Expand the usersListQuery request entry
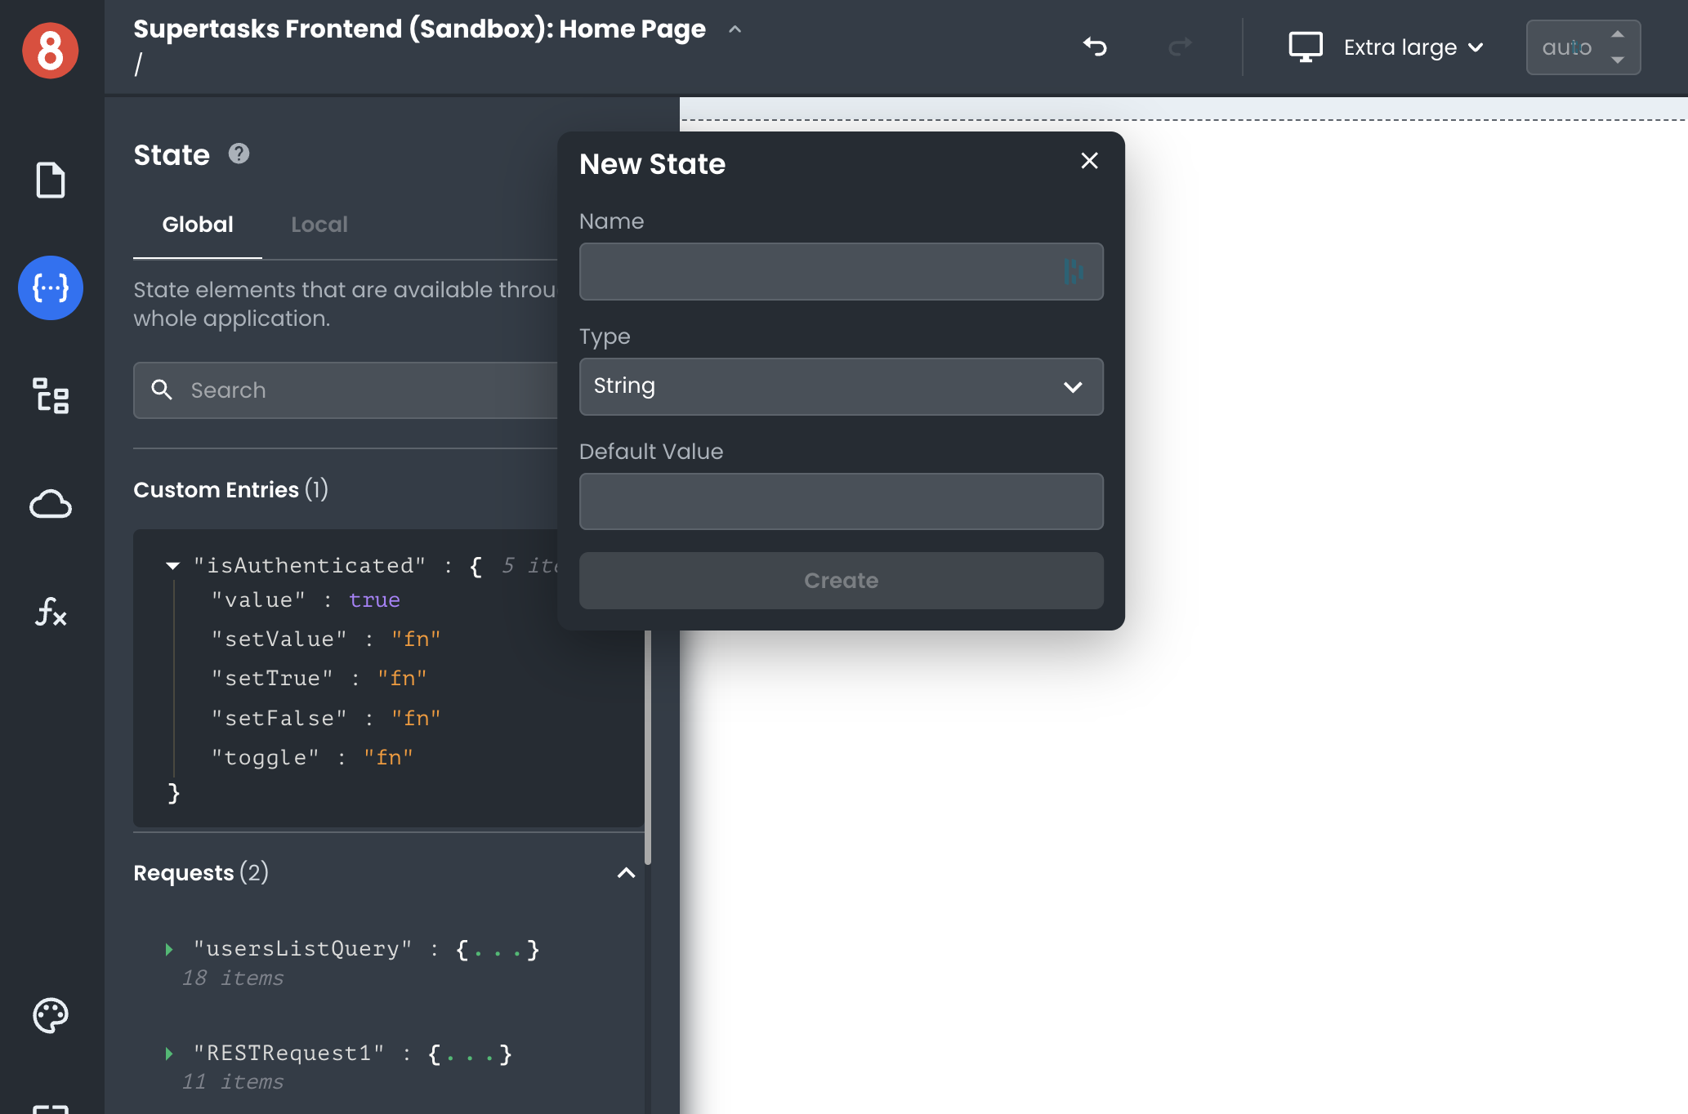This screenshot has width=1688, height=1114. [171, 950]
